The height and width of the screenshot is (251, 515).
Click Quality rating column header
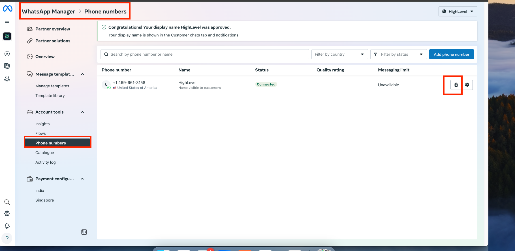pyautogui.click(x=330, y=70)
